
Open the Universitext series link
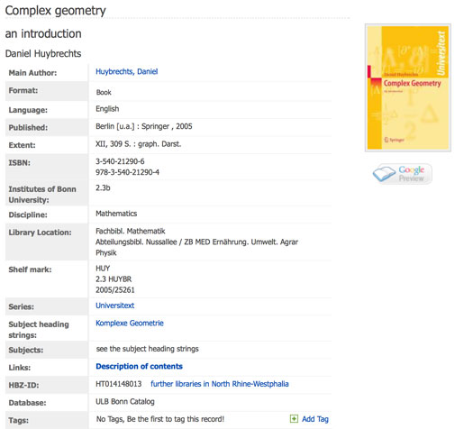[115, 306]
